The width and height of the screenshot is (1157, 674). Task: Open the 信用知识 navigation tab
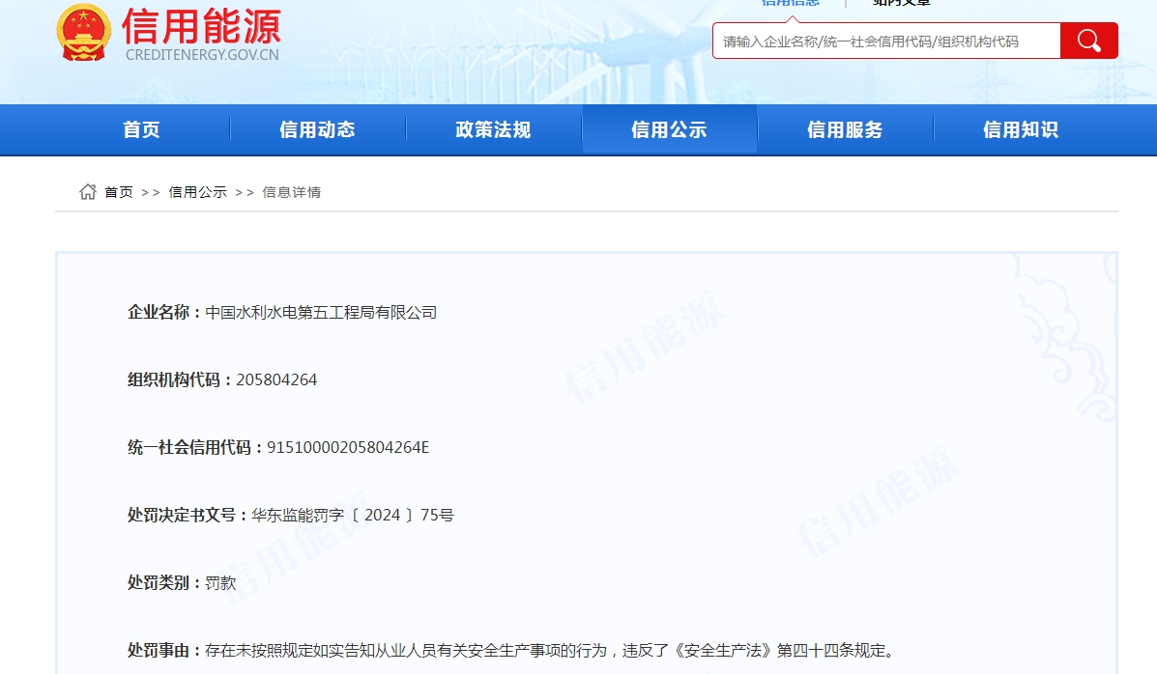coord(1021,129)
